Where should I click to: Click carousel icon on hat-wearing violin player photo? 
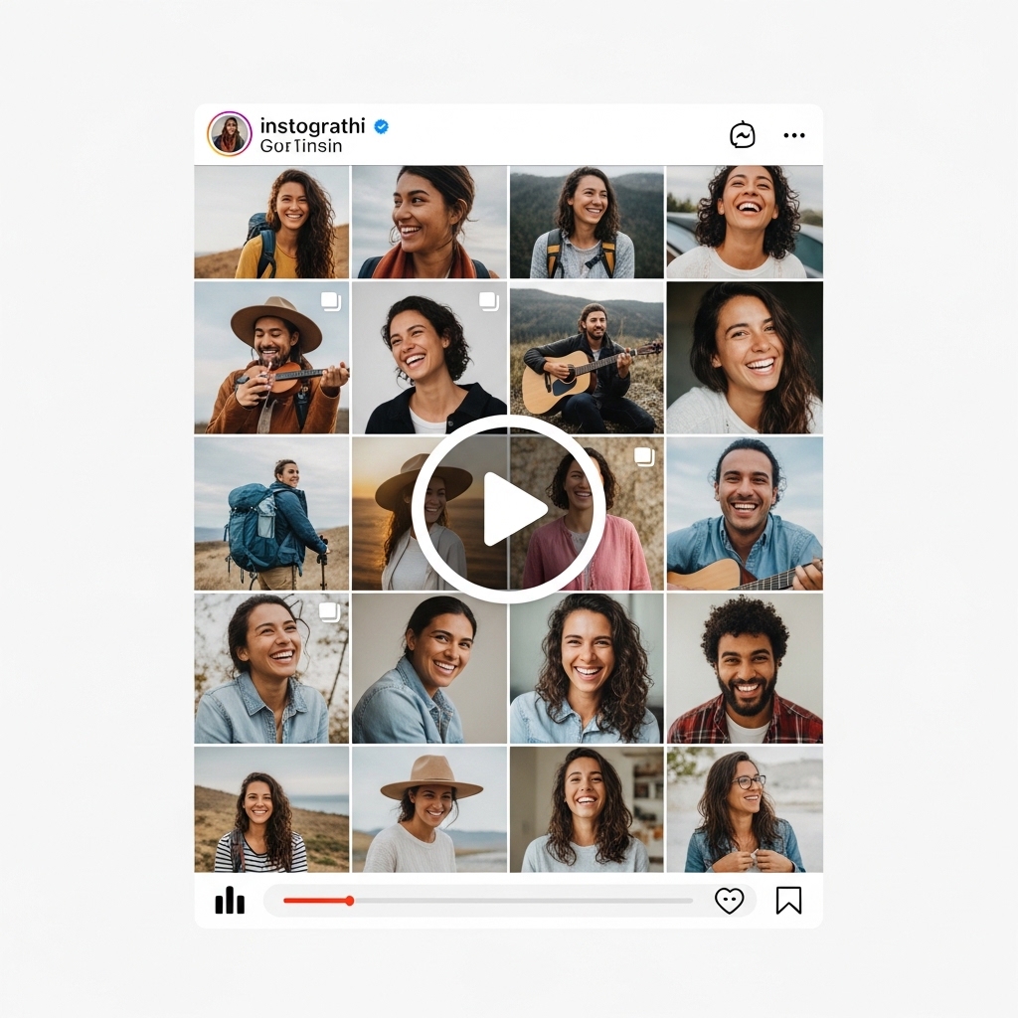click(331, 301)
